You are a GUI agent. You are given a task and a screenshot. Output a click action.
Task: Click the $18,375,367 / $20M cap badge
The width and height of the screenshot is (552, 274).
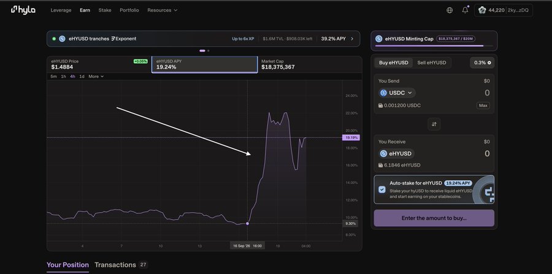click(x=456, y=39)
